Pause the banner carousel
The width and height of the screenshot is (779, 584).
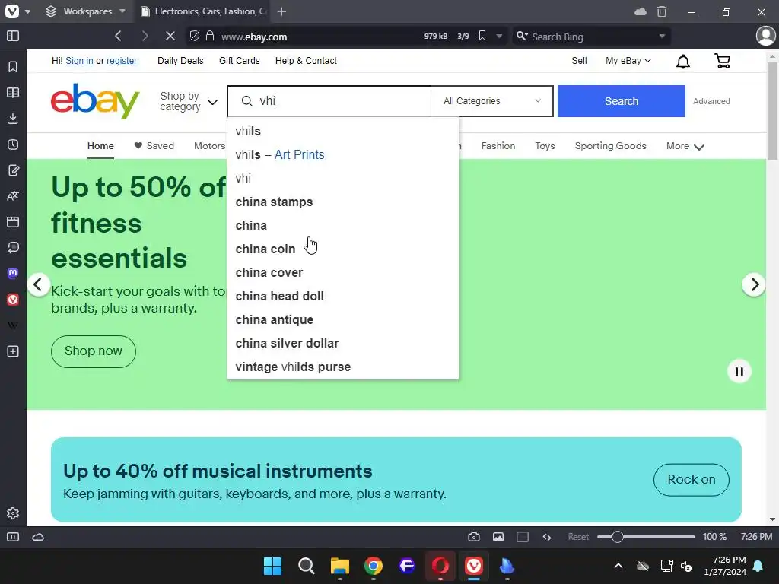(739, 371)
